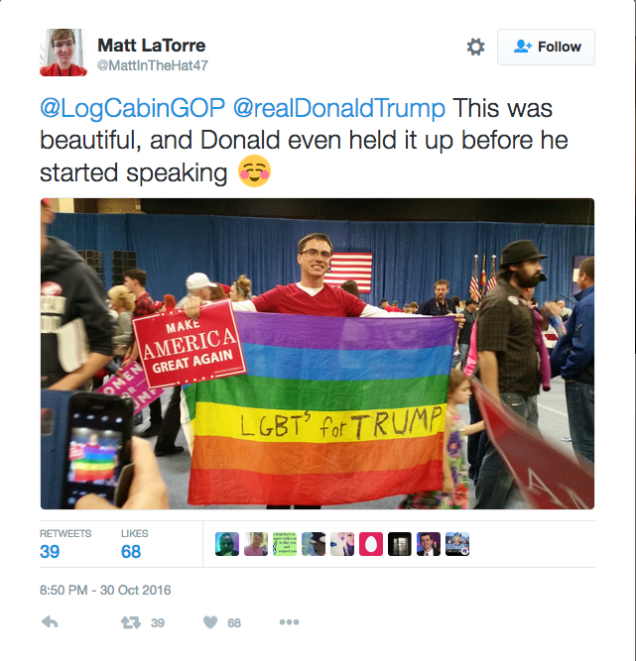Screen dimensions: 636x661
Task: Enlarge the rainbow flag photo
Action: 318,354
